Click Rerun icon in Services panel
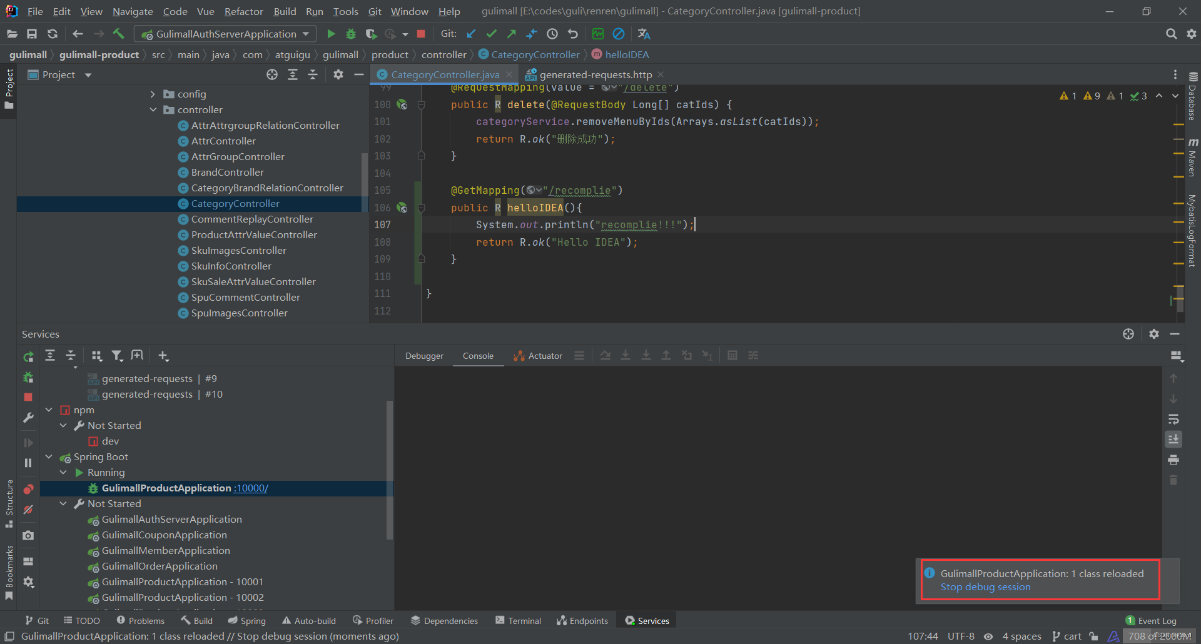Image resolution: width=1201 pixels, height=644 pixels. pyautogui.click(x=28, y=357)
